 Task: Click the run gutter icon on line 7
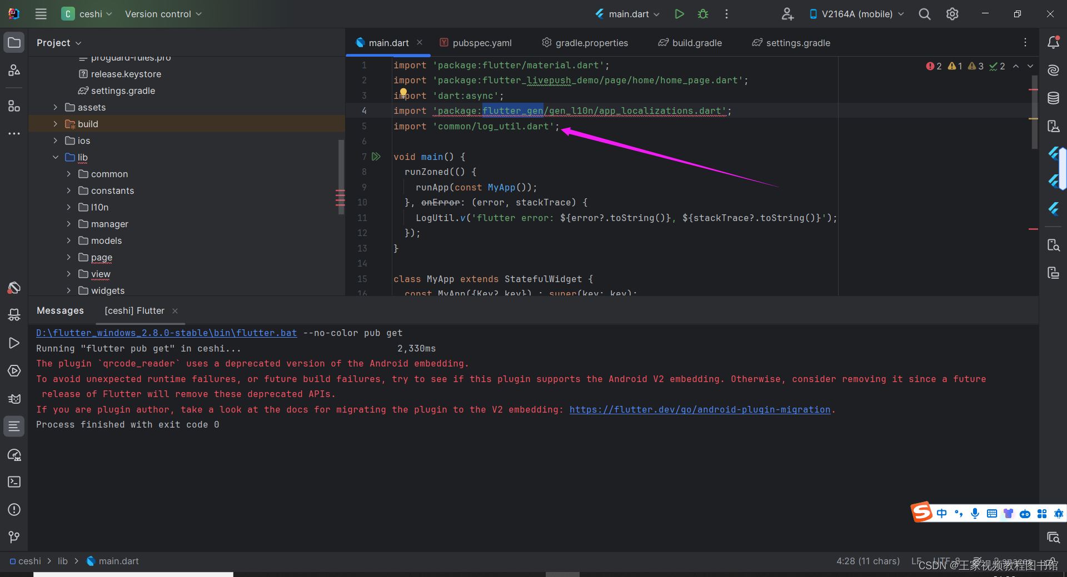[x=377, y=157]
